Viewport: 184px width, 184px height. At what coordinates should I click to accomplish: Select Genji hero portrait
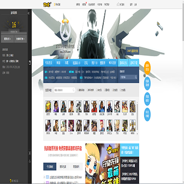pos(79,106)
